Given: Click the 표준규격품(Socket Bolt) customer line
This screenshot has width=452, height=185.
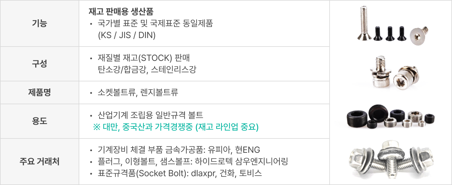Looking at the screenshot, I should 180,173.
